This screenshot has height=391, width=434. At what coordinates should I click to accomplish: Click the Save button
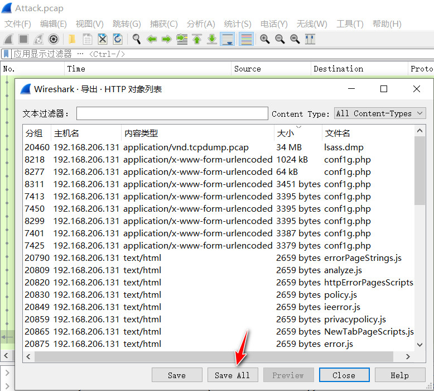(x=177, y=375)
